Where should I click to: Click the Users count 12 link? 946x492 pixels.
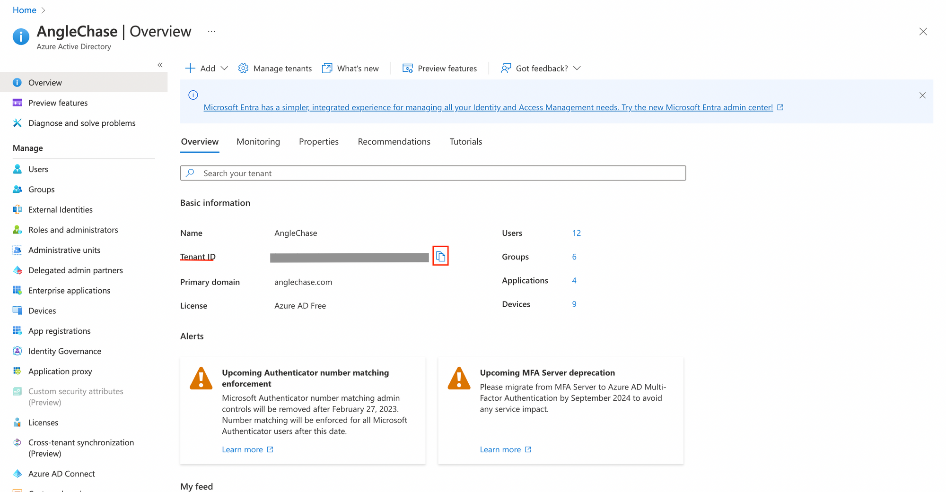576,233
